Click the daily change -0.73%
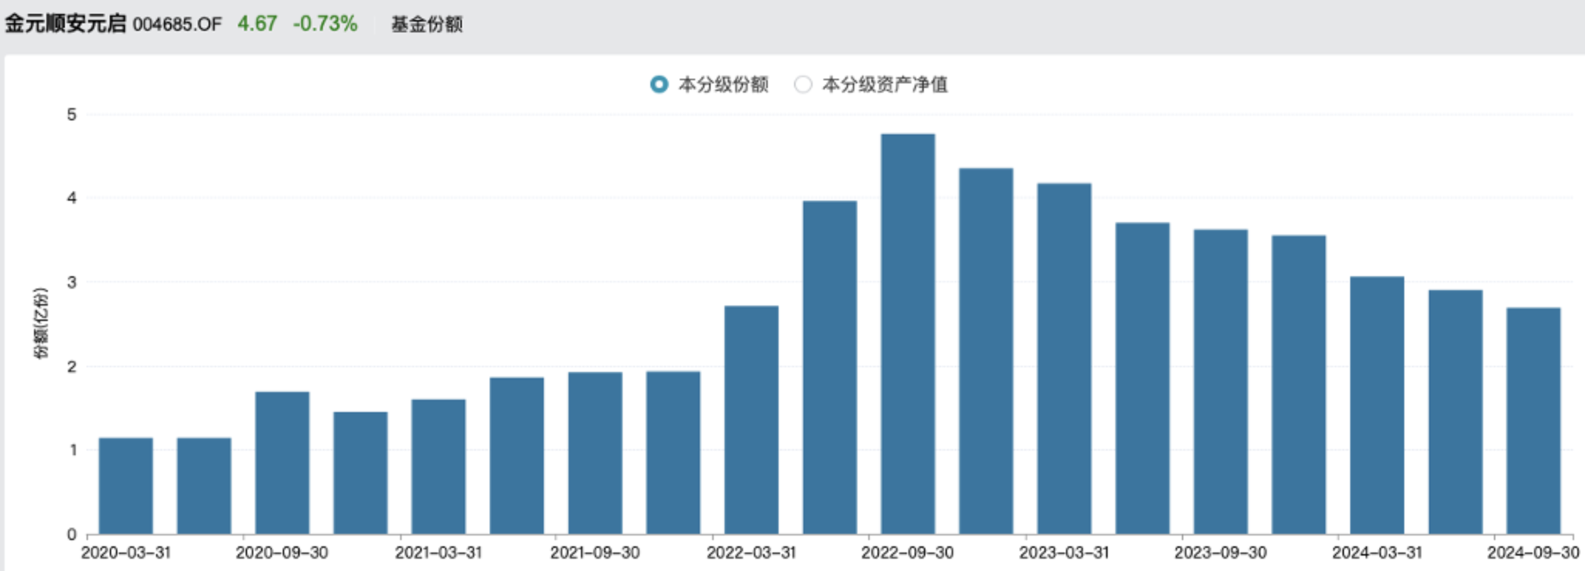 point(325,24)
